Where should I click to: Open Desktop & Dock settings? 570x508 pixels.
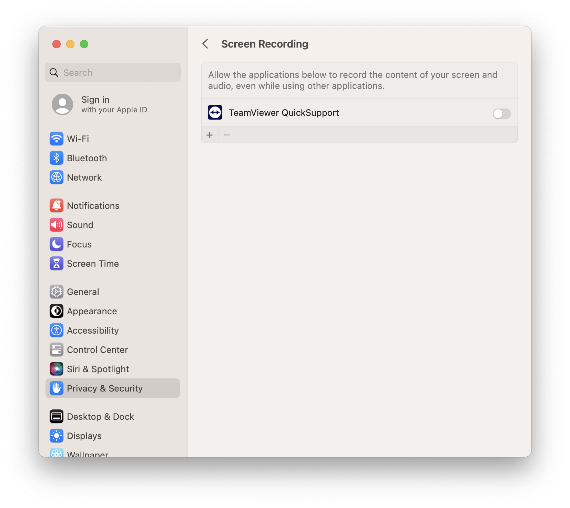coord(100,416)
